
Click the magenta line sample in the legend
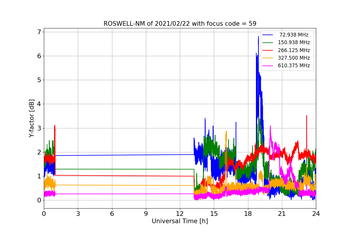point(268,66)
